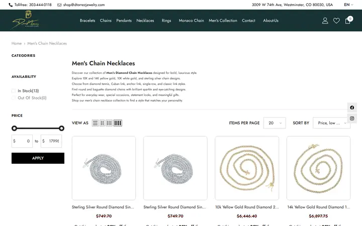Open the Monaco Chain menu item
This screenshot has width=362, height=226.
coord(192,21)
